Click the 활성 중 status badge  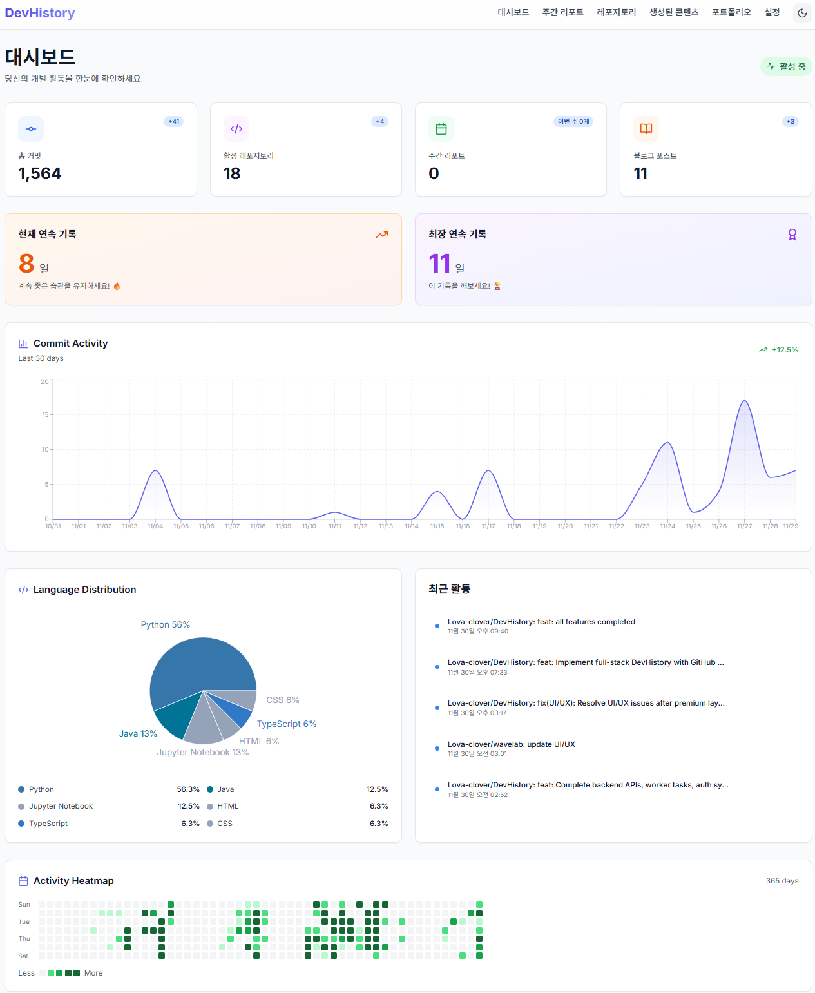(786, 66)
